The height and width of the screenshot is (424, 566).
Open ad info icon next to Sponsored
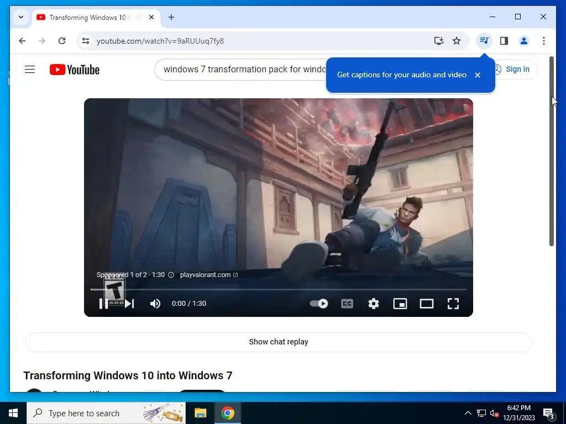pyautogui.click(x=171, y=275)
